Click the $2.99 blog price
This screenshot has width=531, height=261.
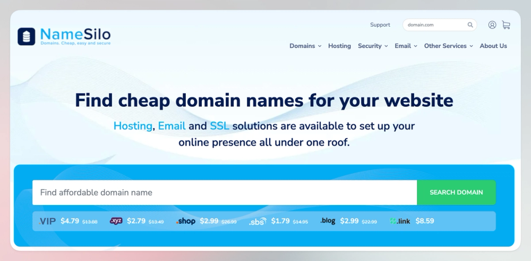[349, 221]
